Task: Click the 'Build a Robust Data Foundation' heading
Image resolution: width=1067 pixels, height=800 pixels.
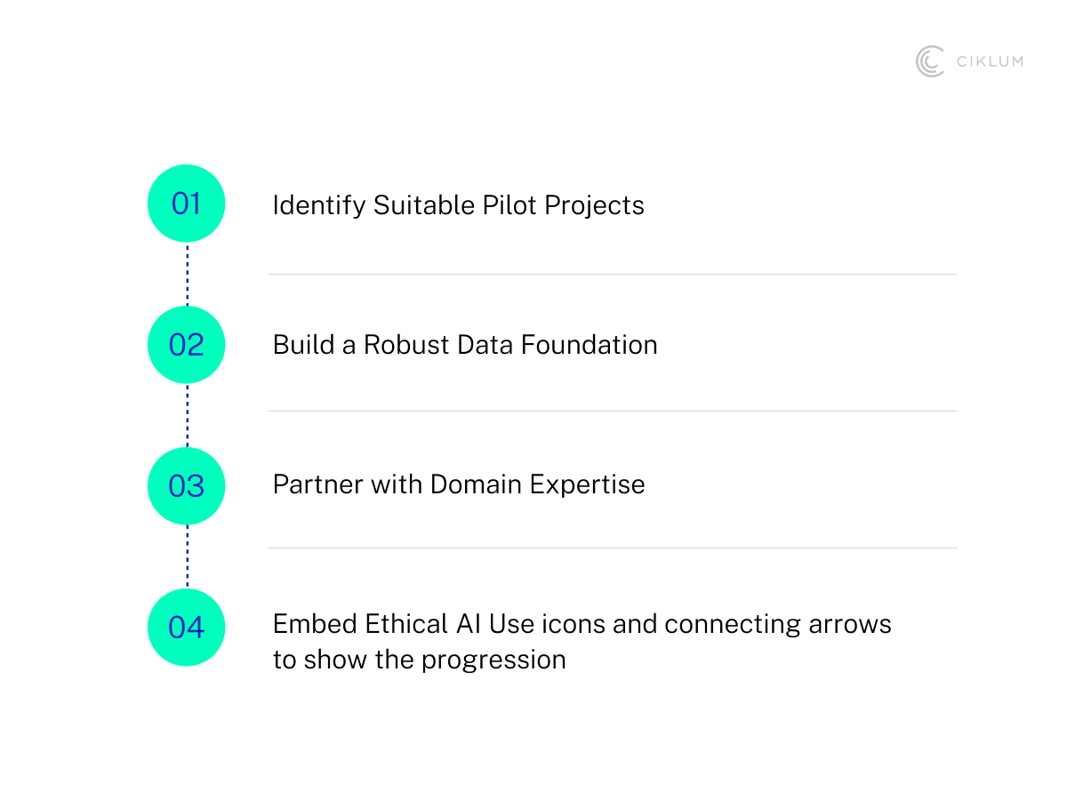Action: 465,345
